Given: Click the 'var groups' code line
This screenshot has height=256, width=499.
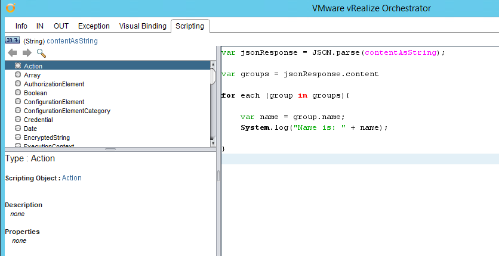Looking at the screenshot, I should click(x=300, y=74).
